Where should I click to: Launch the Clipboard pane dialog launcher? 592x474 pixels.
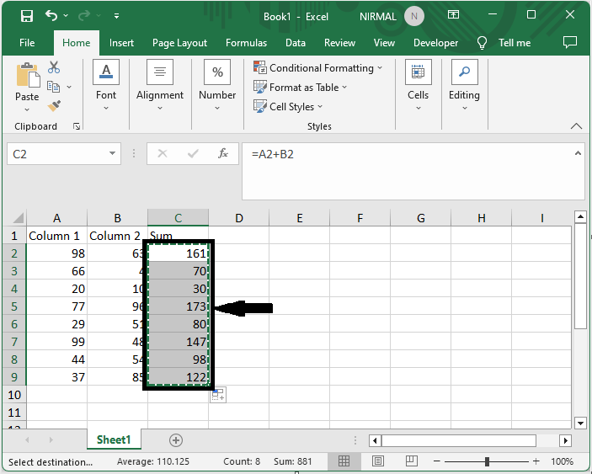77,126
